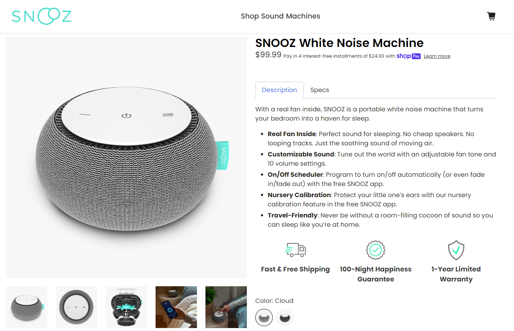The width and height of the screenshot is (514, 331).
Task: Click the SNOOZ White Noise Machine title
Action: (x=339, y=43)
